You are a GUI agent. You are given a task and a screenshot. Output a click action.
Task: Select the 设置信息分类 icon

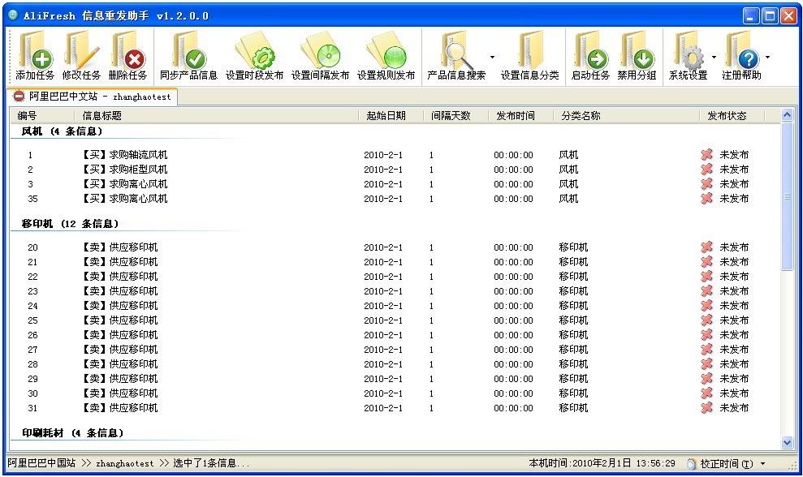pyautogui.click(x=532, y=53)
